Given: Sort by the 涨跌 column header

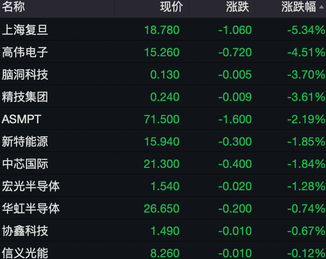Looking at the screenshot, I should pyautogui.click(x=238, y=7).
